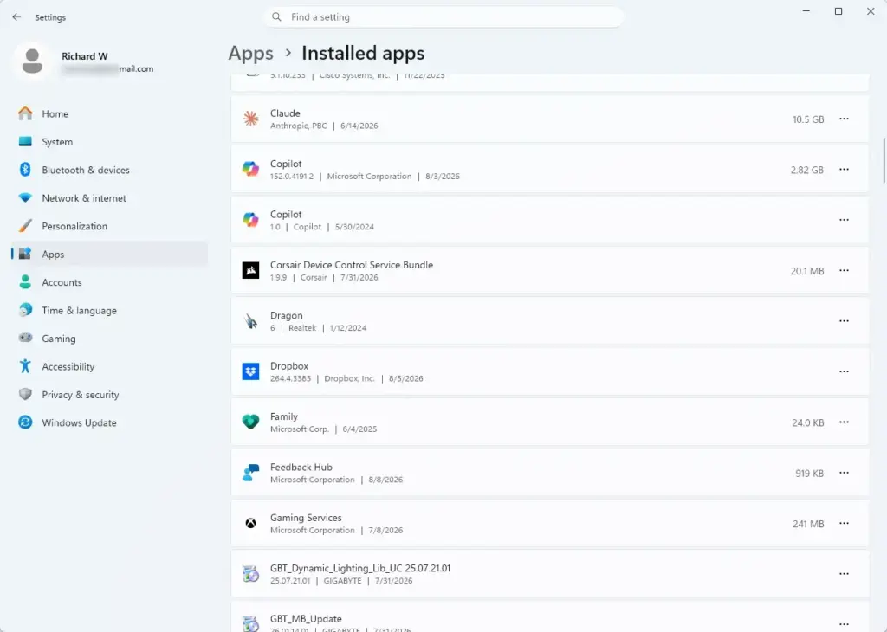Screen dimensions: 887x632
Task: Click the user profile avatar
Action: (32, 61)
